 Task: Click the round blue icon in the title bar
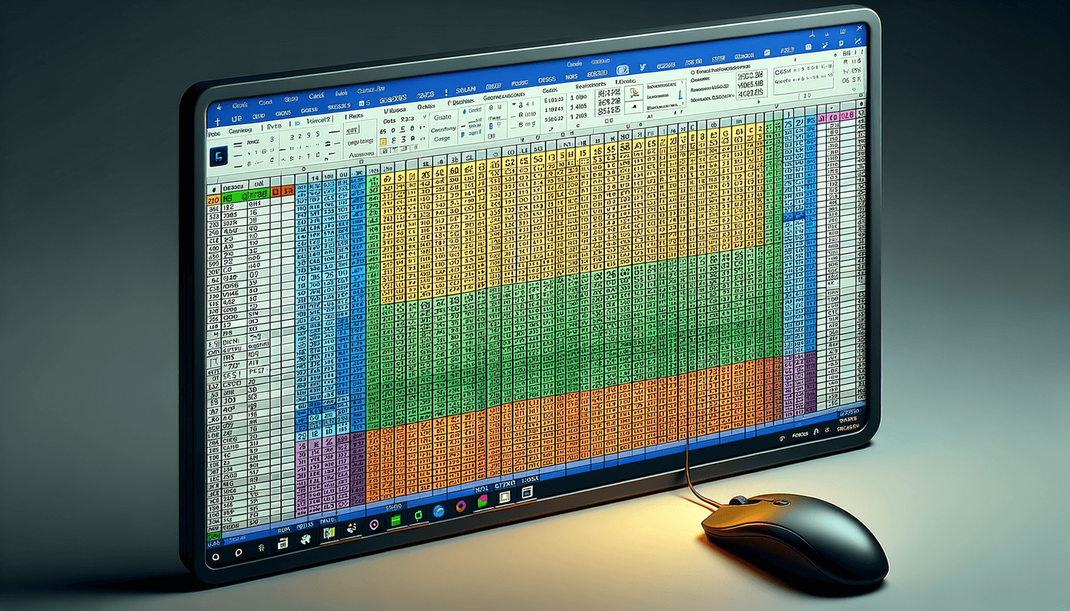(623, 70)
